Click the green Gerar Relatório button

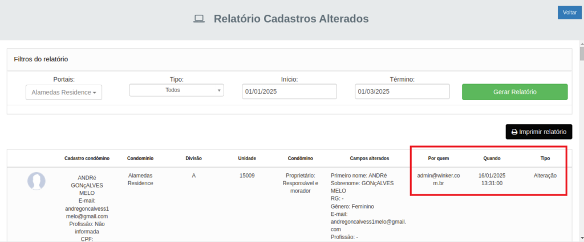tap(515, 91)
